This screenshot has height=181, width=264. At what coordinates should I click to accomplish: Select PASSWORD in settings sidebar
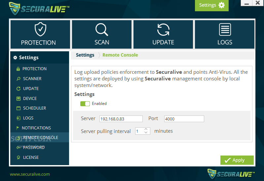[40, 148]
